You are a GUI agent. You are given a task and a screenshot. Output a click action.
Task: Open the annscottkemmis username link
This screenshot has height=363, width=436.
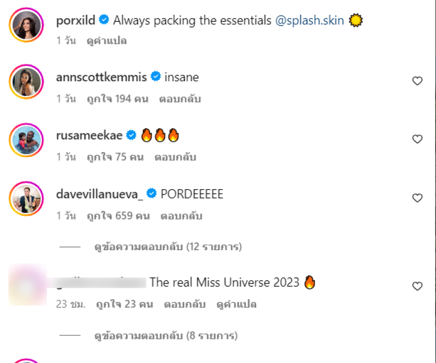(101, 77)
